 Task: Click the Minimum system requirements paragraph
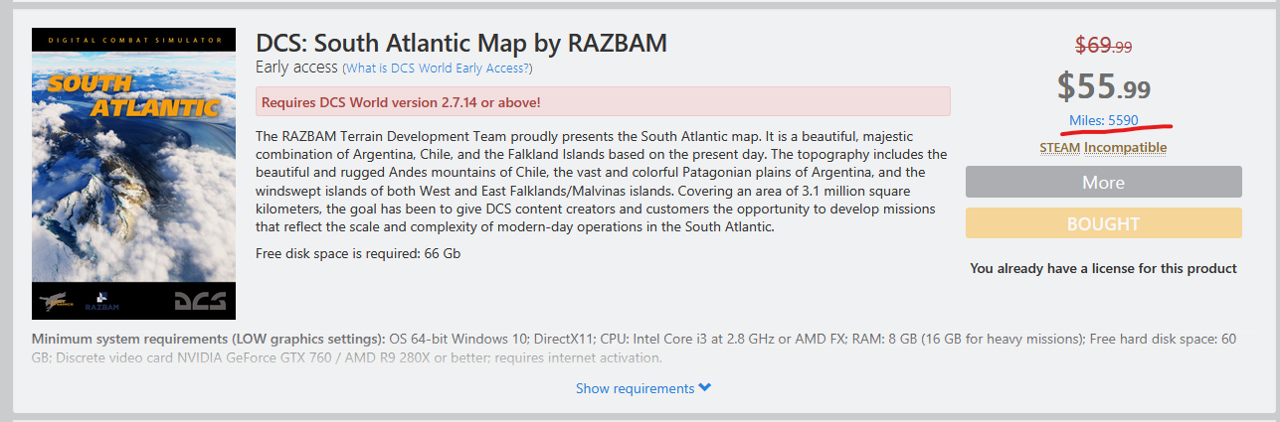[635, 349]
